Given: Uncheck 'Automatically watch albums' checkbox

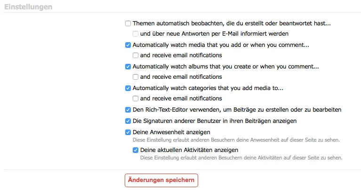Looking at the screenshot, I should [x=128, y=67].
